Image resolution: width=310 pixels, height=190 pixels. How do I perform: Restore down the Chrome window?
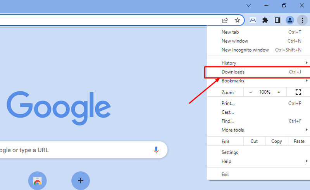click(284, 5)
